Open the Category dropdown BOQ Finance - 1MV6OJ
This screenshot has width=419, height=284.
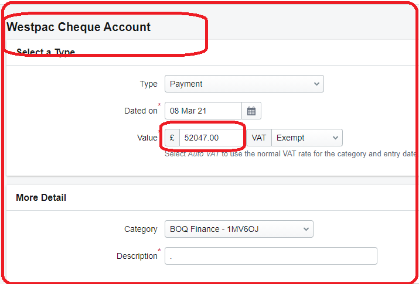239,229
